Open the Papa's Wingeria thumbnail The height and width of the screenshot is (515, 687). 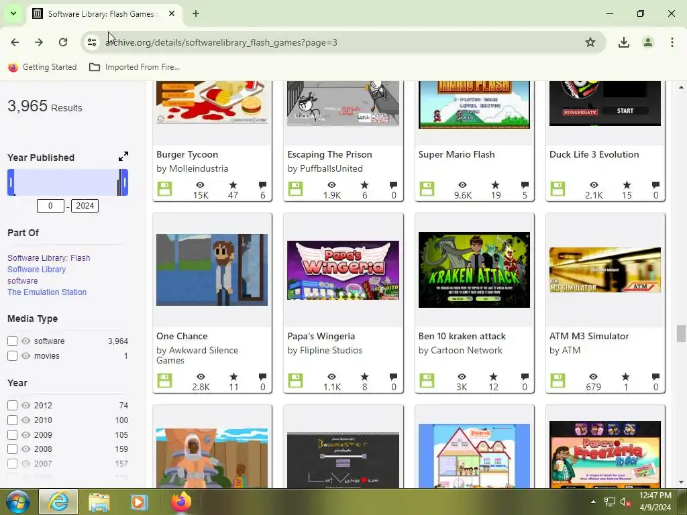[x=343, y=270]
